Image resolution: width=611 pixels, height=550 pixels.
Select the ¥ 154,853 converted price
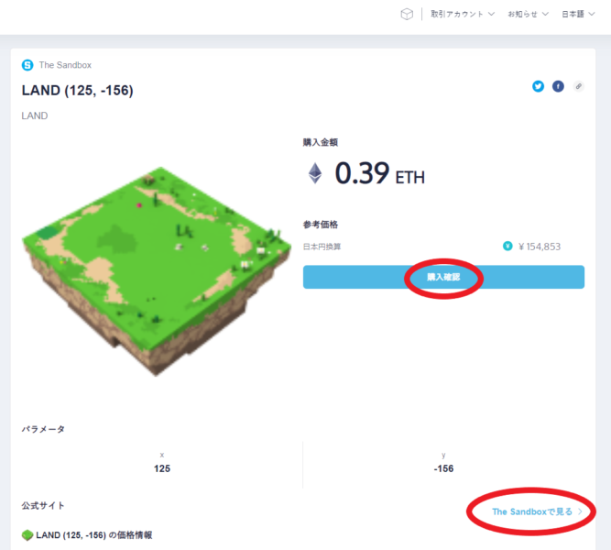[x=540, y=247]
